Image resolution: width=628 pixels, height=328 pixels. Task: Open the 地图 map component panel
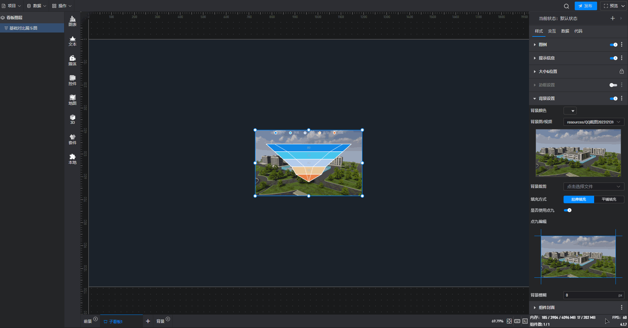tap(72, 100)
